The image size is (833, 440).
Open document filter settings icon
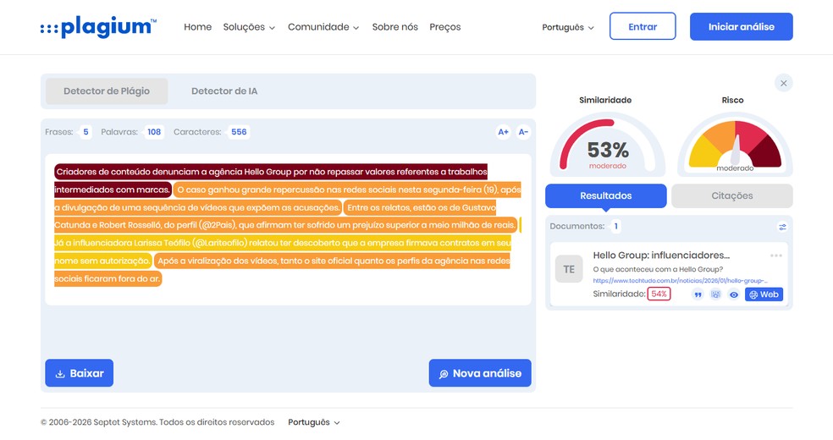point(782,227)
